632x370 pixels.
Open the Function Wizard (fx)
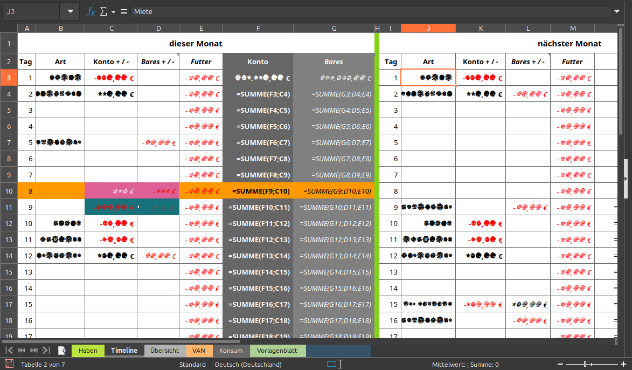(91, 12)
